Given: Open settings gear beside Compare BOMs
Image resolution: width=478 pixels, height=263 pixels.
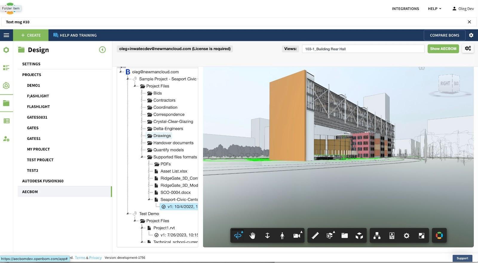Looking at the screenshot, I should (x=471, y=35).
